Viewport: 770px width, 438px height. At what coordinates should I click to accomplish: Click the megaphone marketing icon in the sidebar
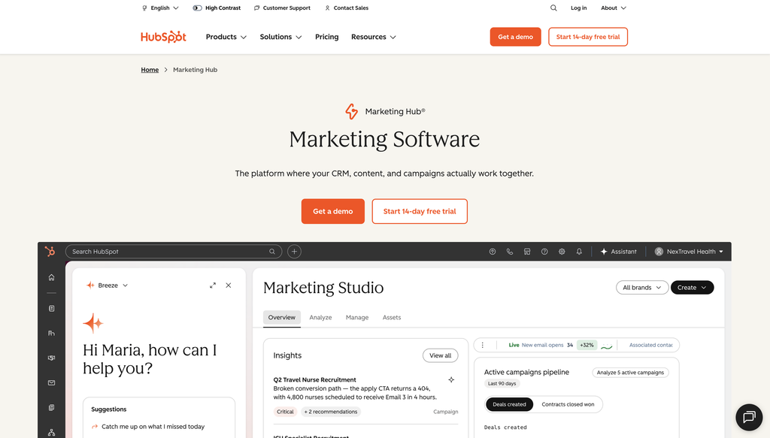52,358
